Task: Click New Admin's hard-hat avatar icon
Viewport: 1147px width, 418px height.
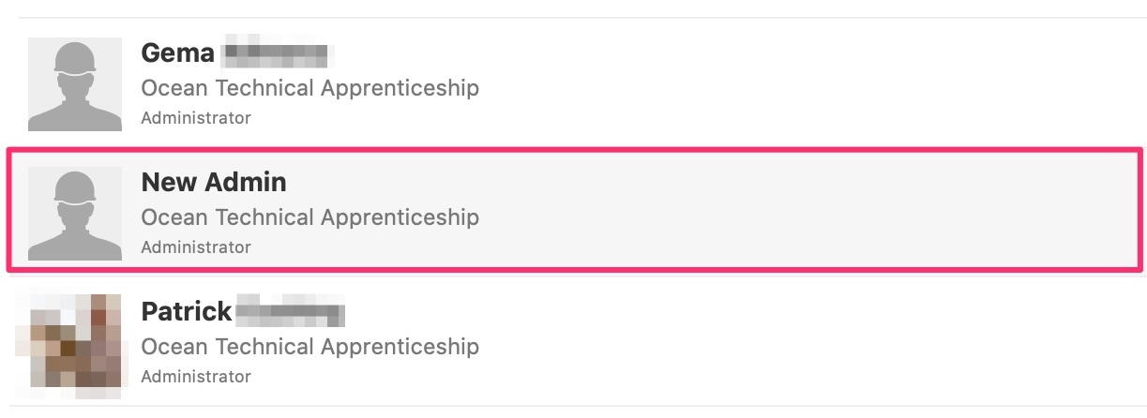Action: 75,214
